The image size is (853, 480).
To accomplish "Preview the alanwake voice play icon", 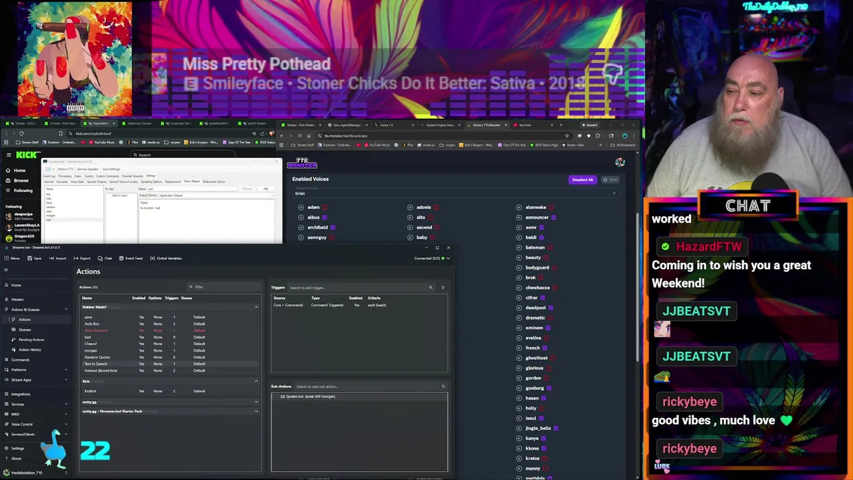I will tap(519, 207).
